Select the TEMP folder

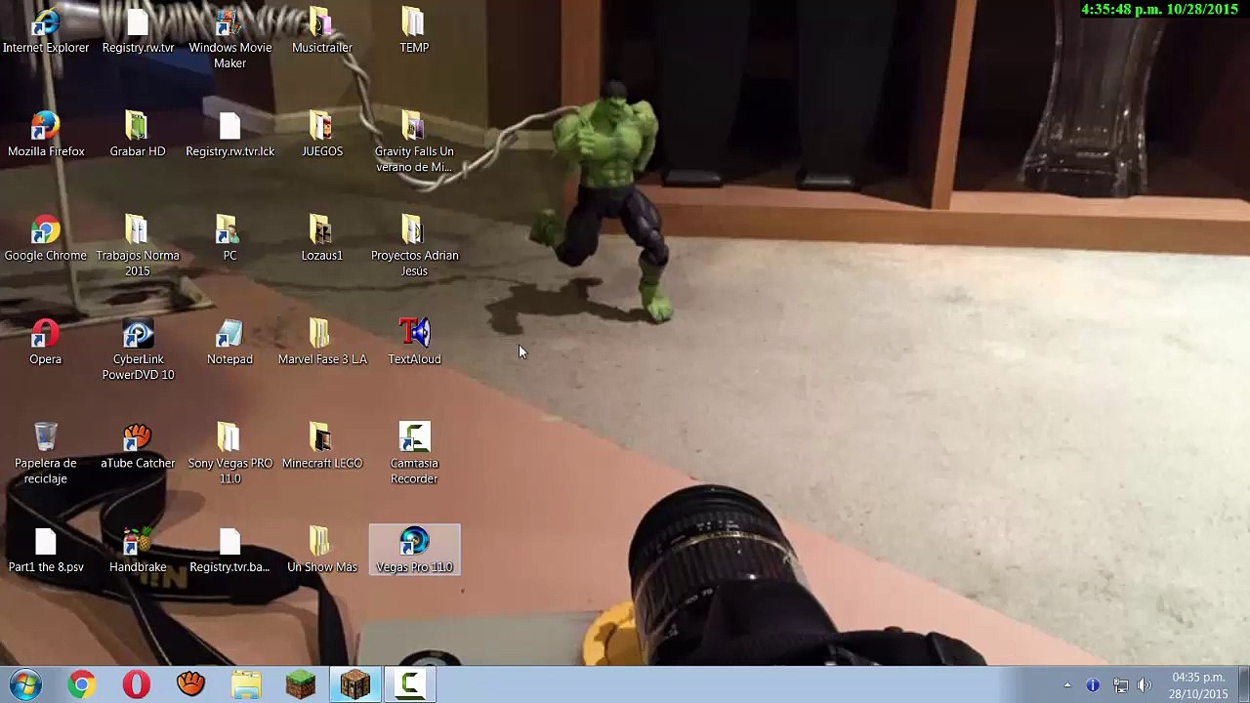point(414,30)
